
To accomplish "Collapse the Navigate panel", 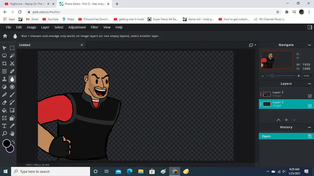I will pos(309,45).
